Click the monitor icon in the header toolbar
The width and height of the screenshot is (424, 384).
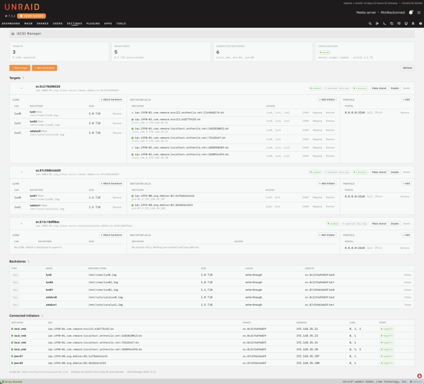406,24
